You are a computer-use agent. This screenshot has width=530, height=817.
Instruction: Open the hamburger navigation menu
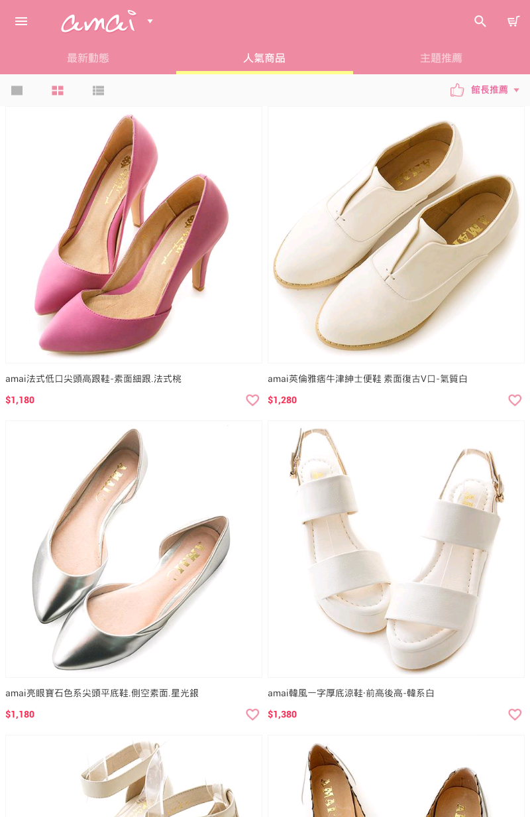coord(21,21)
